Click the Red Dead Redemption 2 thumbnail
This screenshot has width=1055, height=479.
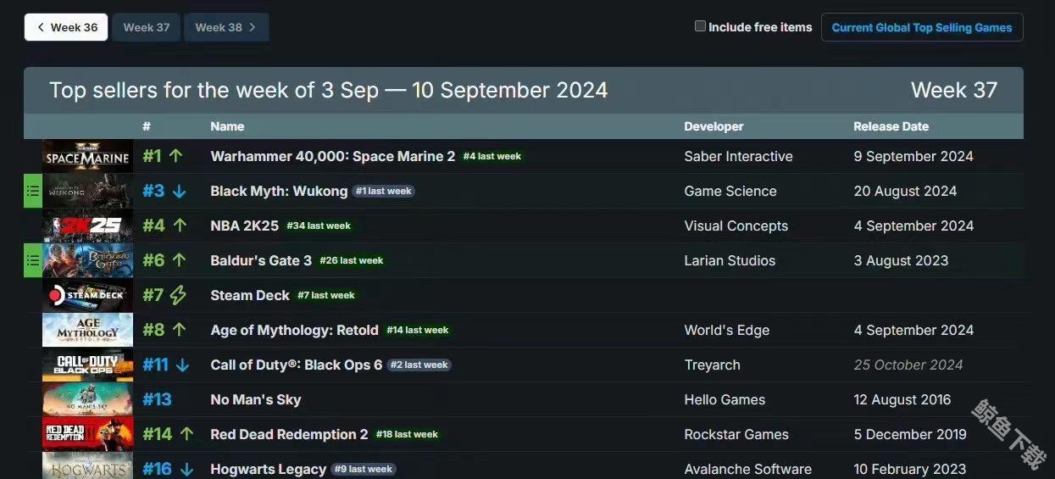(87, 434)
